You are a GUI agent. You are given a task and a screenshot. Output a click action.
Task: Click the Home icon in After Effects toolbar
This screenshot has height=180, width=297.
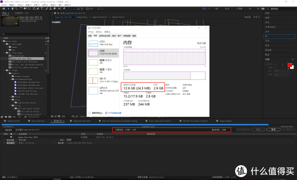coord(3,9)
